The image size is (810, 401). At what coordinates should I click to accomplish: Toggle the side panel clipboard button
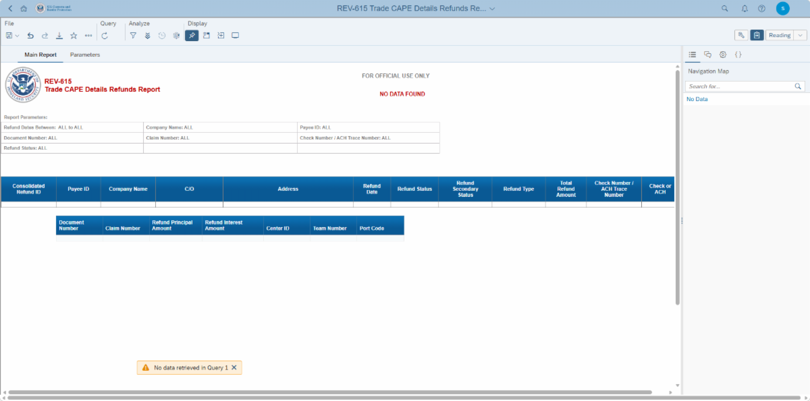(x=757, y=35)
